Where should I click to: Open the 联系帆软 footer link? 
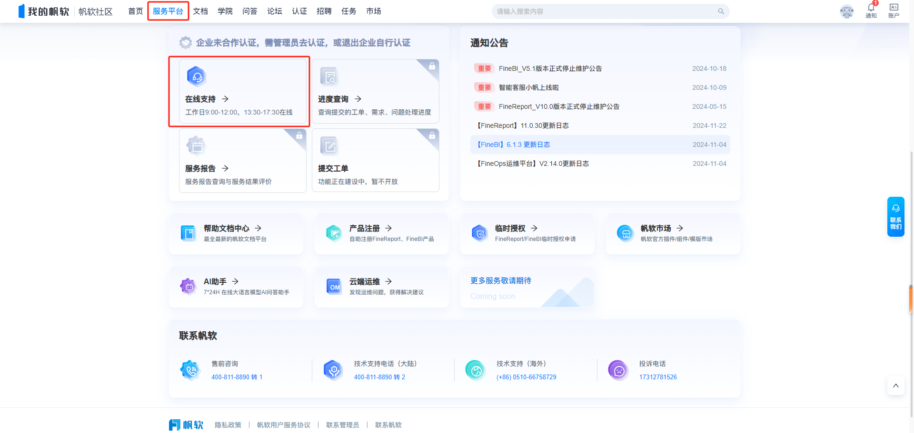(388, 425)
